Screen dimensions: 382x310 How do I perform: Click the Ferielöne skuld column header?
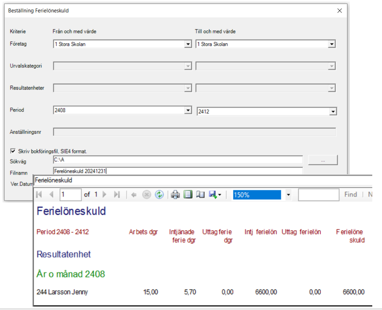point(350,236)
